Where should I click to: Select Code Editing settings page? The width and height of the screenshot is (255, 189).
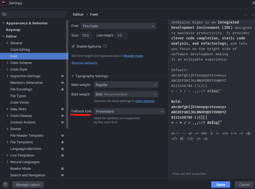pyautogui.click(x=20, y=50)
